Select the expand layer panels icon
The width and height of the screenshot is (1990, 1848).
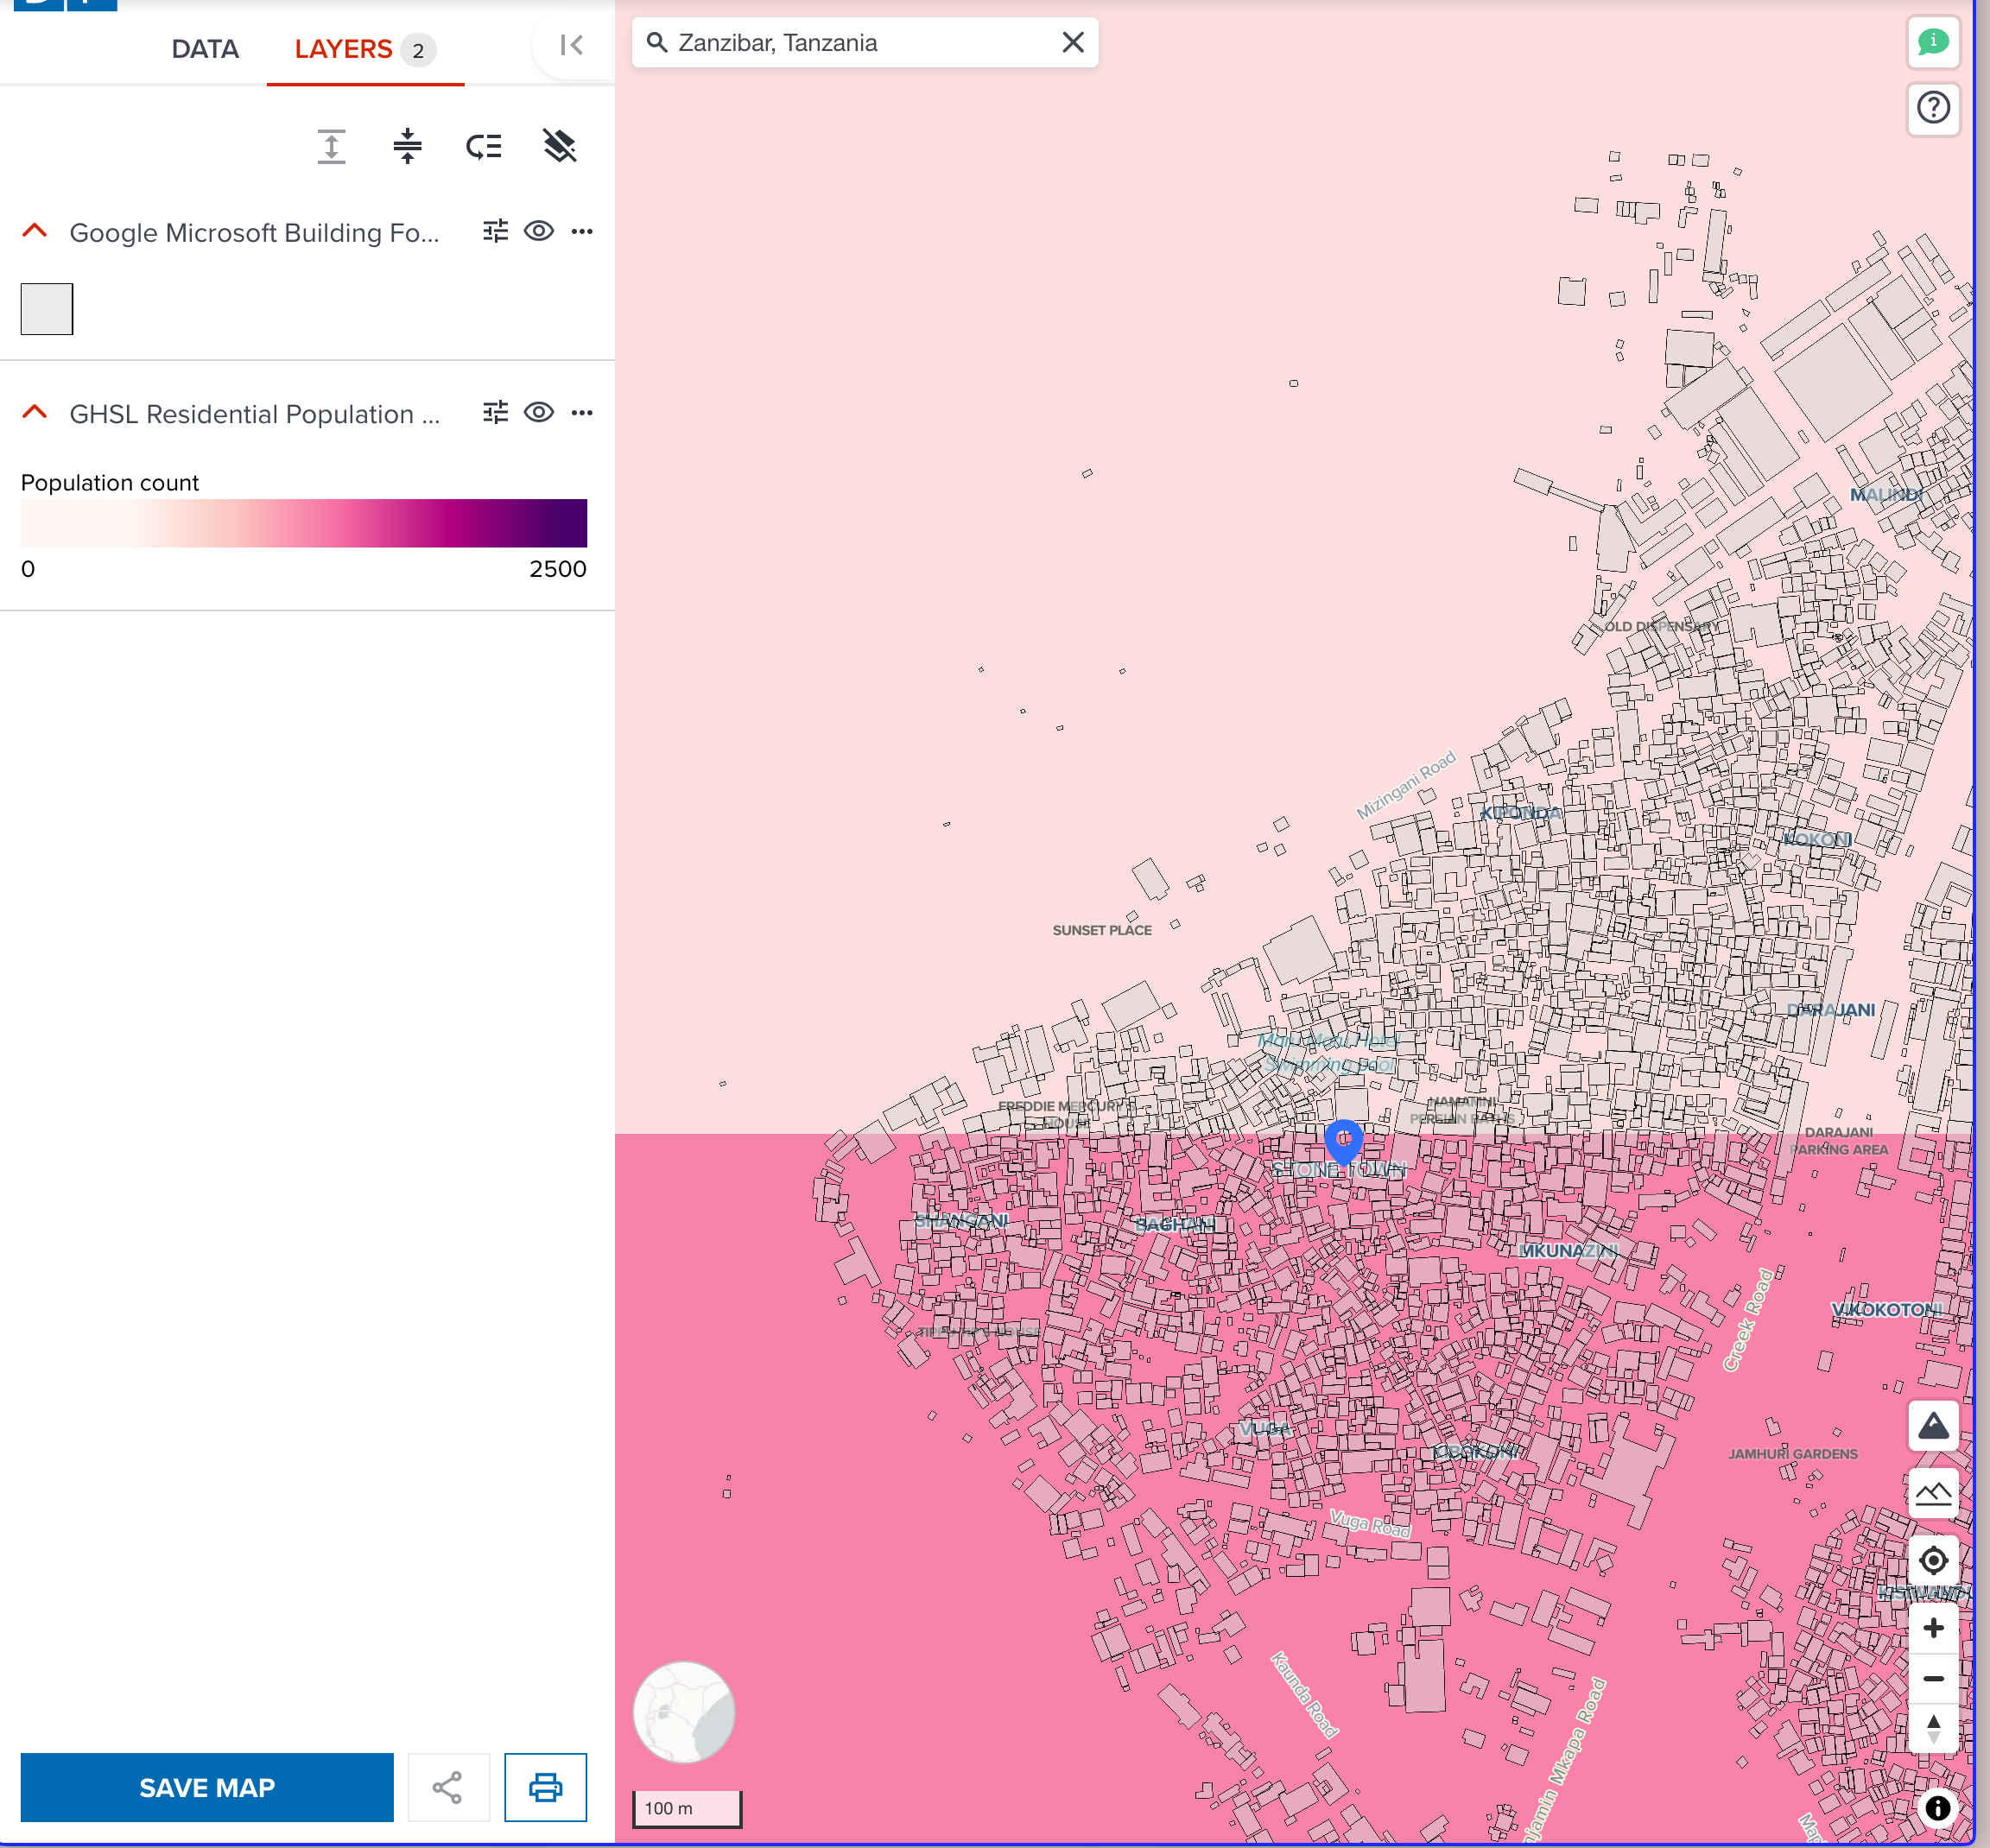click(330, 145)
